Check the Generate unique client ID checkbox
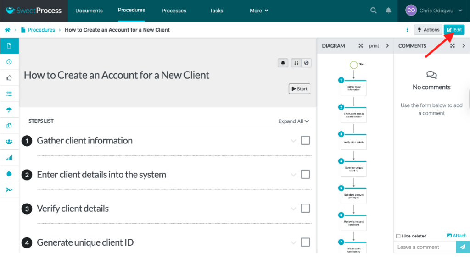 coord(305,242)
